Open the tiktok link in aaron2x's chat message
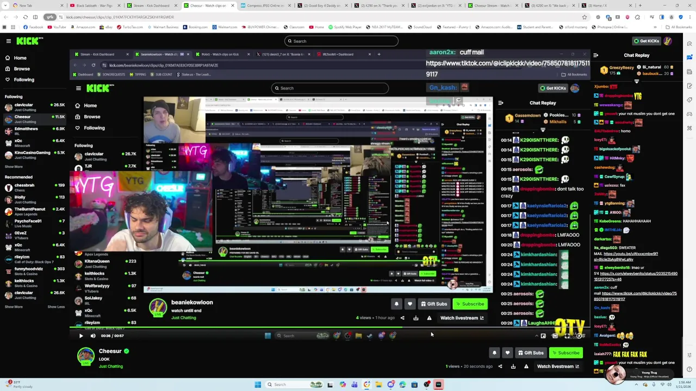The height and width of the screenshot is (391, 696). tap(635, 297)
